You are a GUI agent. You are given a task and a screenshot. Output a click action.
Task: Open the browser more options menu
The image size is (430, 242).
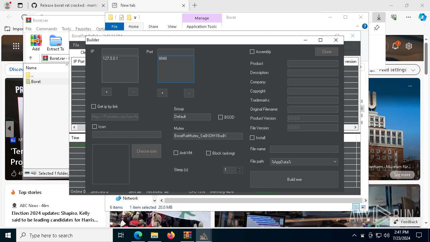pyautogui.click(x=408, y=17)
